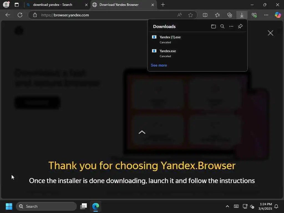Search downloads with magnifier icon

222,26
